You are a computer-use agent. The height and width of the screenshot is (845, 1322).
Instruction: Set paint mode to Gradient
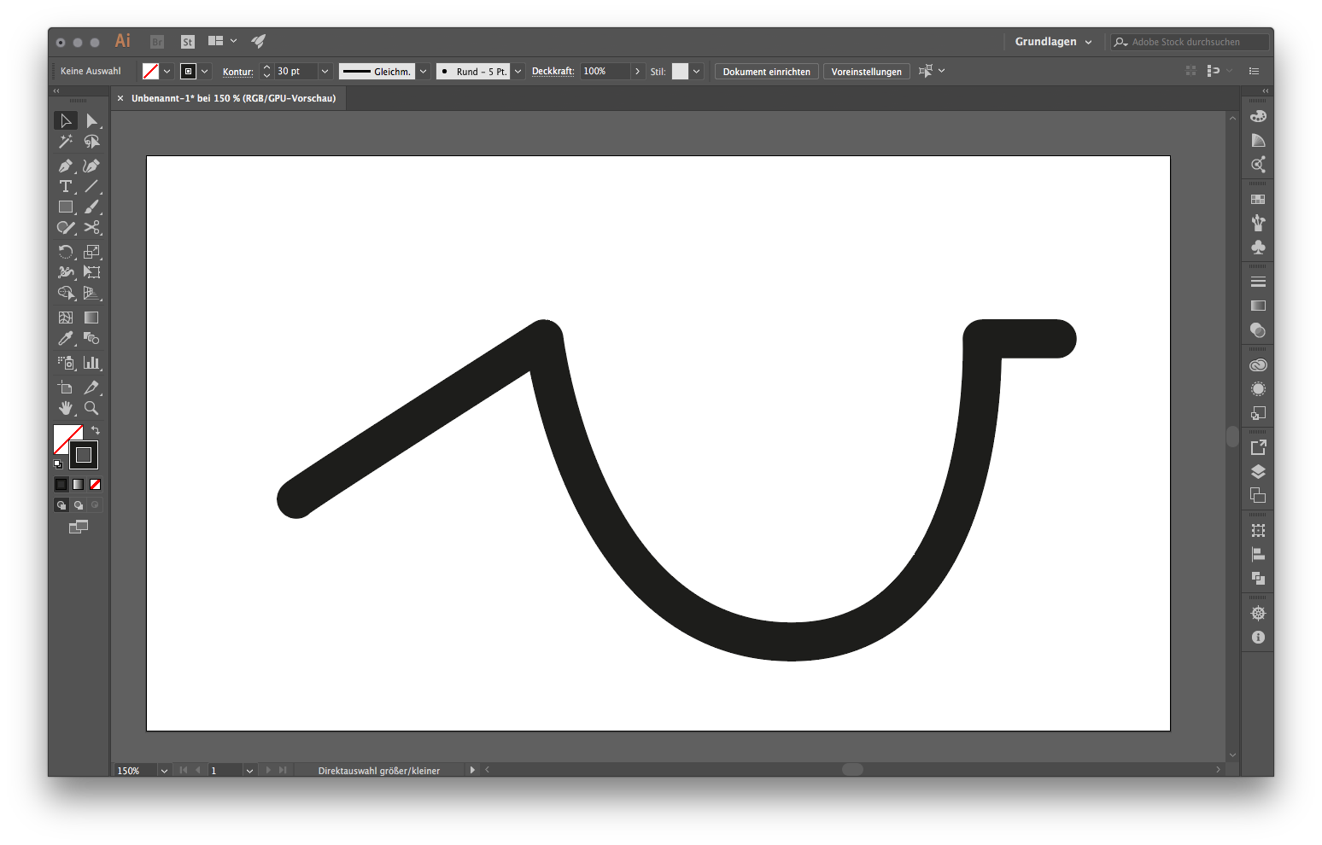(79, 484)
